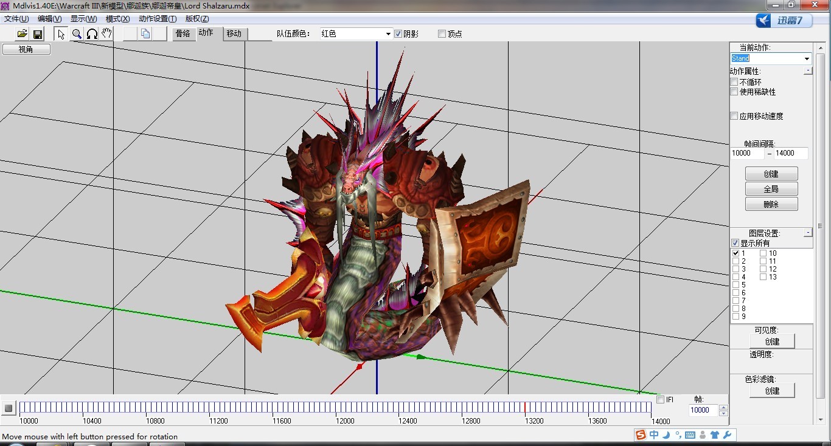Check the 应用移动速度 checkbox
The height and width of the screenshot is (446, 831).
pos(734,116)
